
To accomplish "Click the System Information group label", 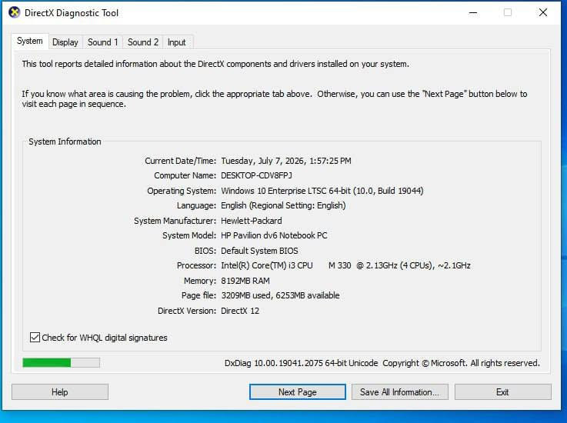I will pyautogui.click(x=65, y=142).
